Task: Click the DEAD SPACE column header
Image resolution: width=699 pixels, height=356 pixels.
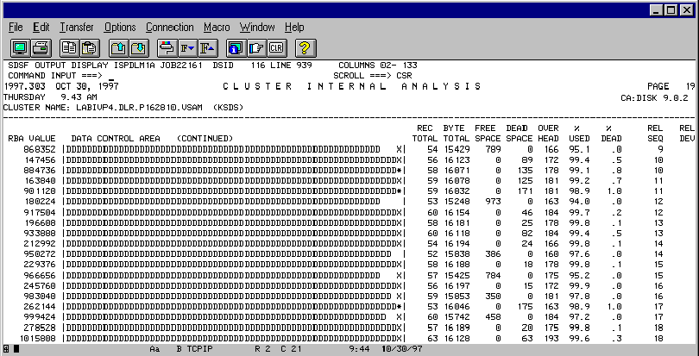Action: coord(520,134)
